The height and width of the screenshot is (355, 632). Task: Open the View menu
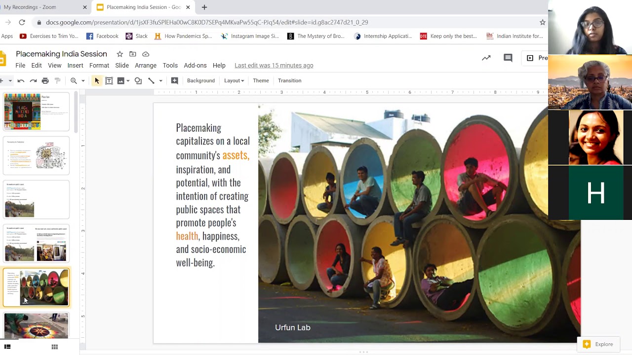click(54, 66)
